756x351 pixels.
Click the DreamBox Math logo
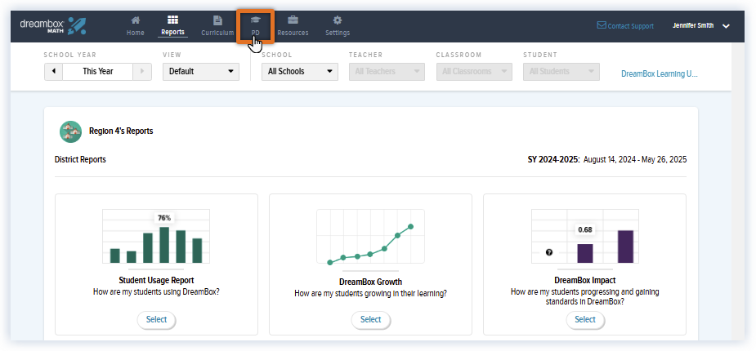point(53,25)
